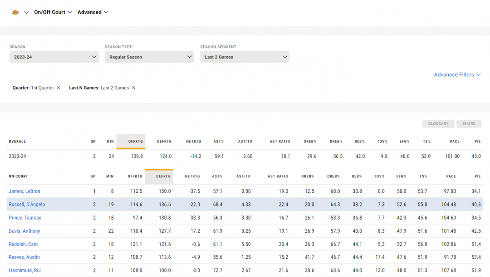Open the On/Off Court dropdown menu

click(53, 12)
